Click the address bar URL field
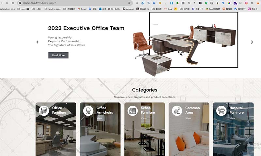The image size is (261, 156). click(x=75, y=3)
